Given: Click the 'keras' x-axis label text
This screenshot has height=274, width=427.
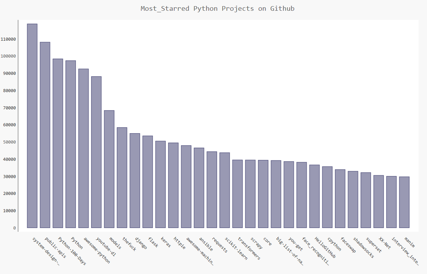Looking at the screenshot, I should (x=166, y=243).
